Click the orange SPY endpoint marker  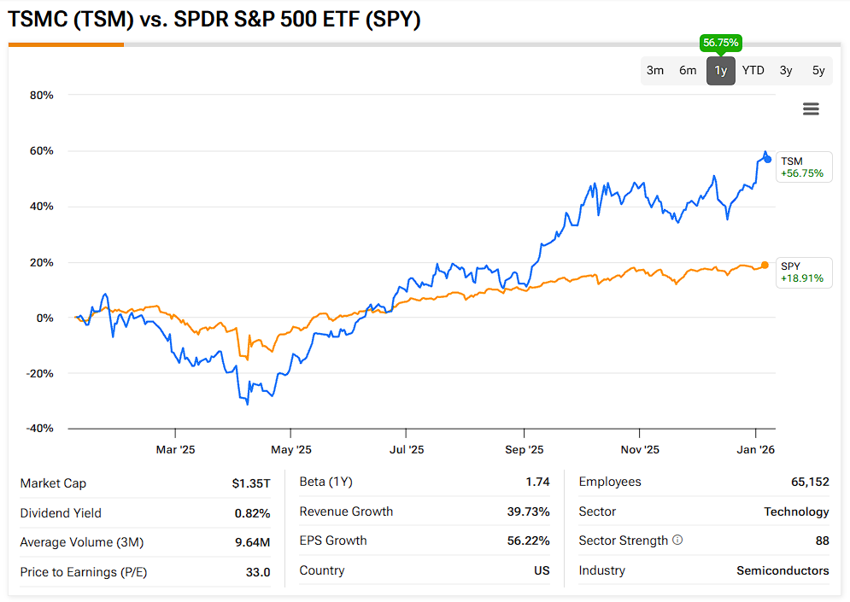click(765, 265)
